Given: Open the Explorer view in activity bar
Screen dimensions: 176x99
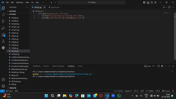Looking at the screenshot, I should 3,8.
